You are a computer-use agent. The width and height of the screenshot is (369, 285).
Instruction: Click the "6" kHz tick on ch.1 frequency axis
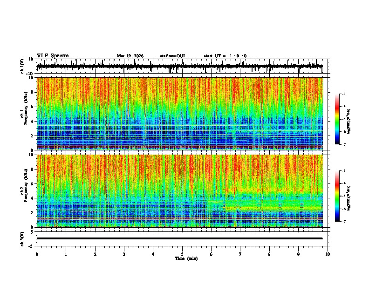coord(32,107)
